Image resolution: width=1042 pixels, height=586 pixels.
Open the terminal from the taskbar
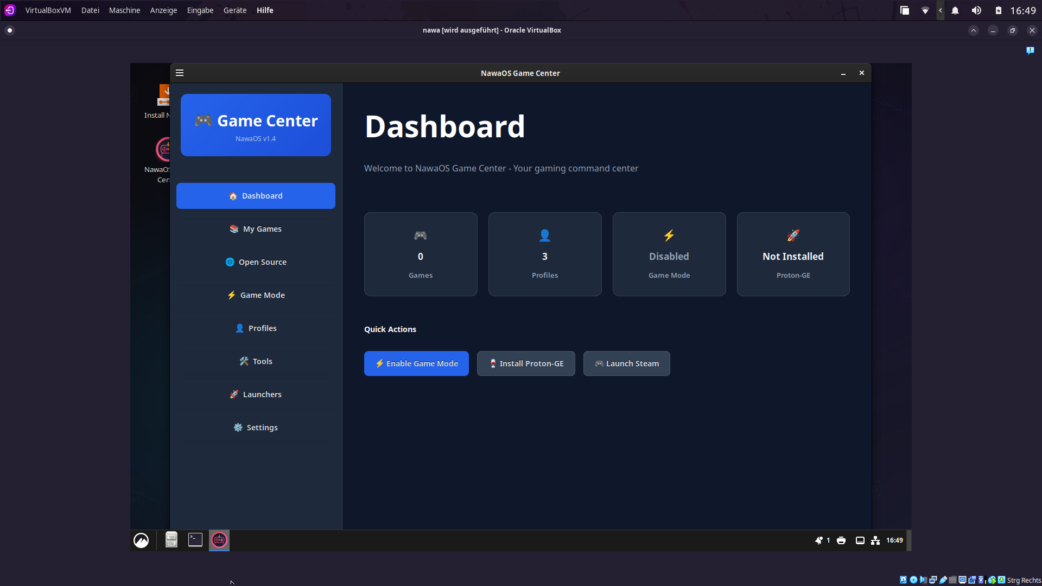point(195,540)
